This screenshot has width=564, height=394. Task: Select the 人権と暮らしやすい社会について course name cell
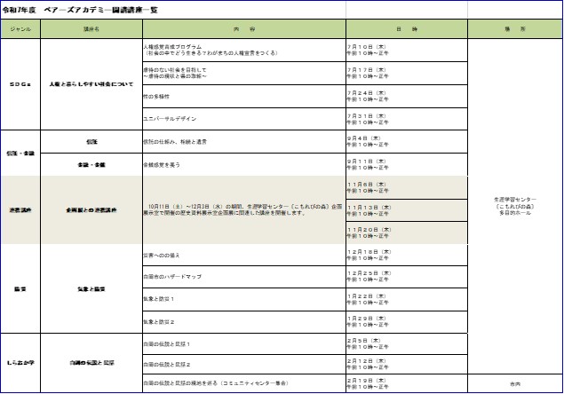pos(91,84)
